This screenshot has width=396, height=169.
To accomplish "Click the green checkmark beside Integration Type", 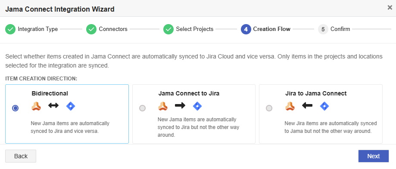I will (x=10, y=29).
